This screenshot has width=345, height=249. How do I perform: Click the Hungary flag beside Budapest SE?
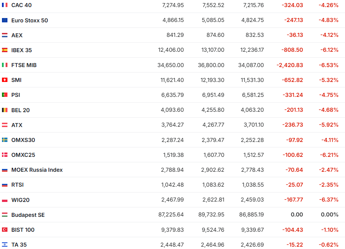5,215
